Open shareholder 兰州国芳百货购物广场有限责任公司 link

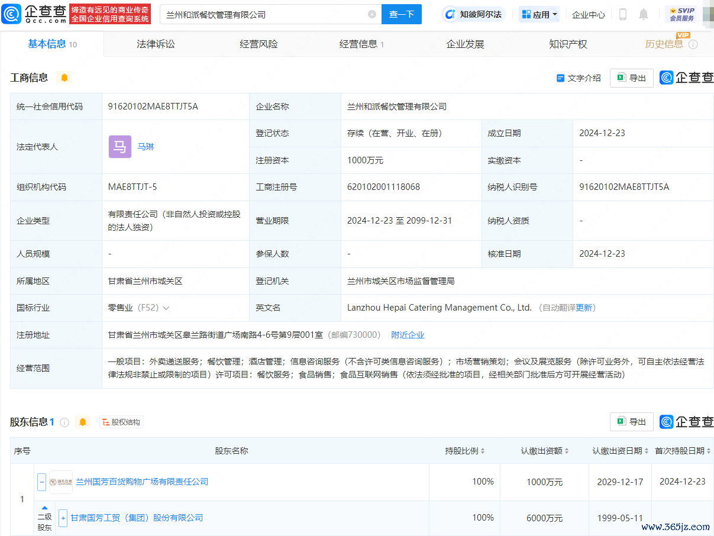[x=142, y=482]
